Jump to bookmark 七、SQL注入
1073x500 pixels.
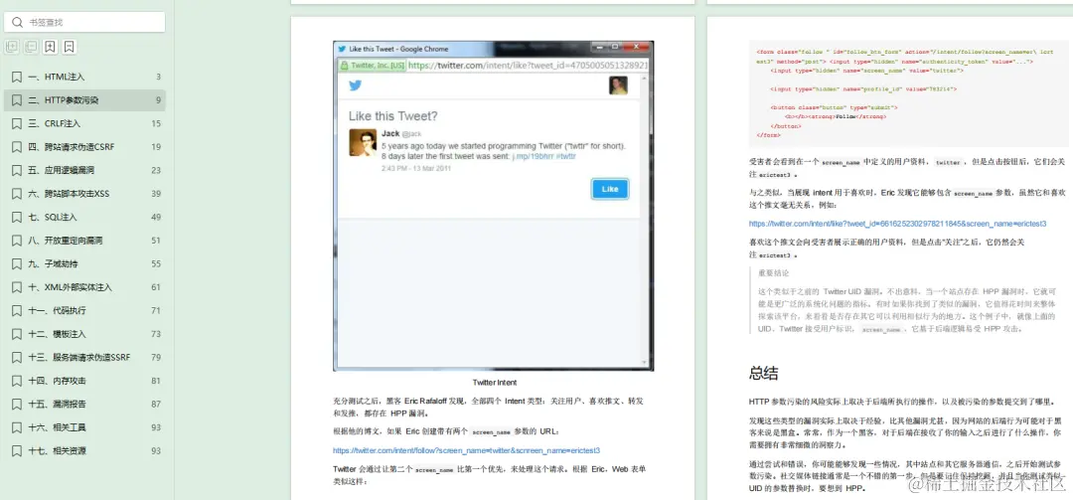[84, 217]
